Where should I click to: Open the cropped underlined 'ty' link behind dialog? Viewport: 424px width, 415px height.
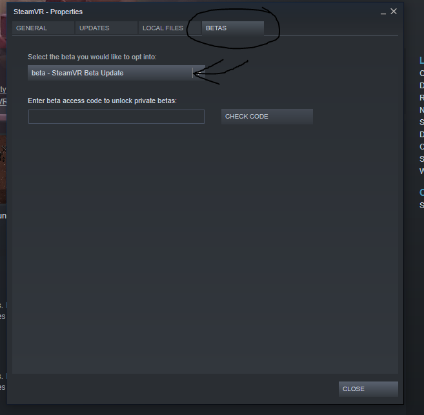point(3,90)
